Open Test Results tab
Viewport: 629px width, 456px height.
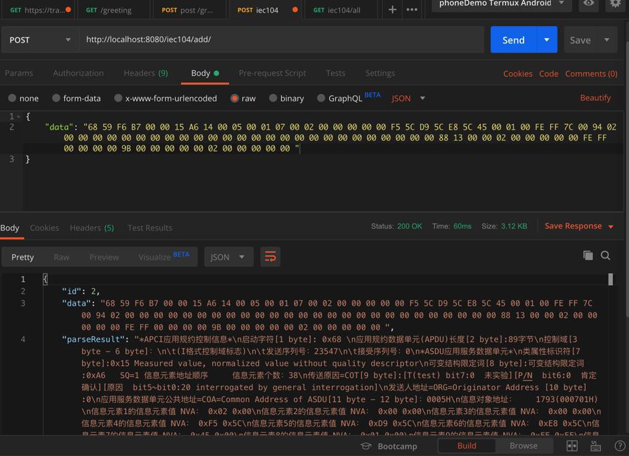pos(150,228)
